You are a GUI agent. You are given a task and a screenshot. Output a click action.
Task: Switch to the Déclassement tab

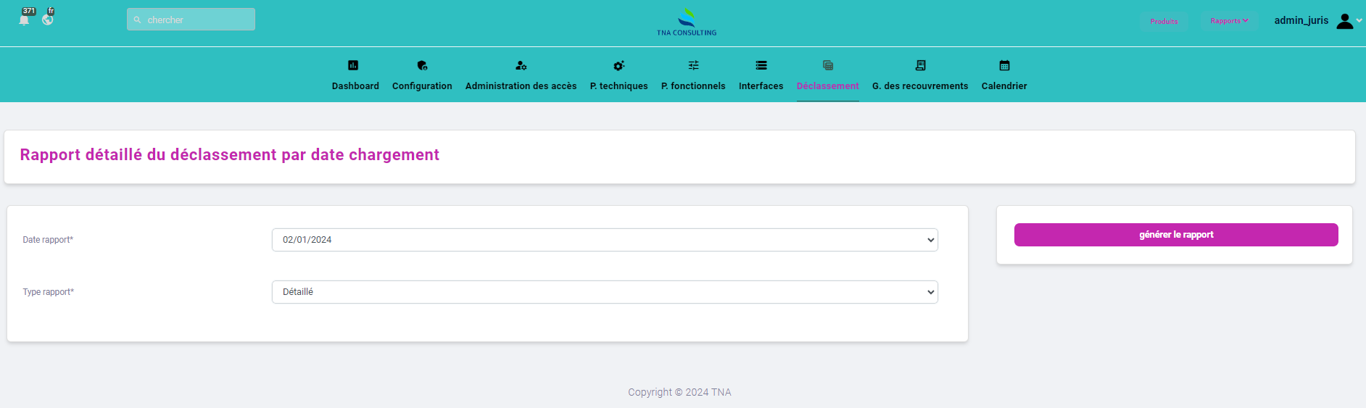pyautogui.click(x=827, y=86)
